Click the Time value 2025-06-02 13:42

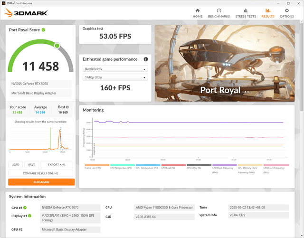tap(258, 208)
